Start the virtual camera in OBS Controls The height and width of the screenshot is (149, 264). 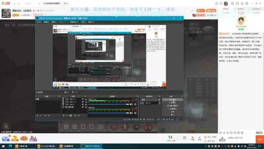172,106
